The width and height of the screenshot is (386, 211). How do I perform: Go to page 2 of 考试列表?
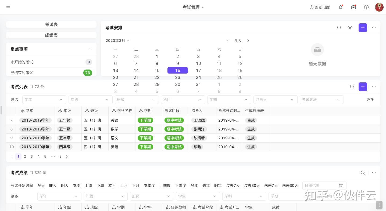pos(25,157)
